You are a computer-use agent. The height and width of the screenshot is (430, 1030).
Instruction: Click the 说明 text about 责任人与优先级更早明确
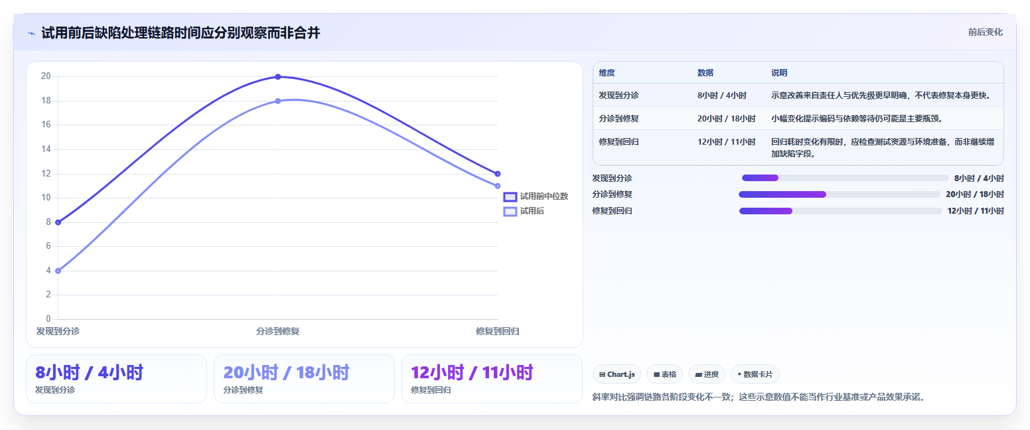pyautogui.click(x=881, y=95)
